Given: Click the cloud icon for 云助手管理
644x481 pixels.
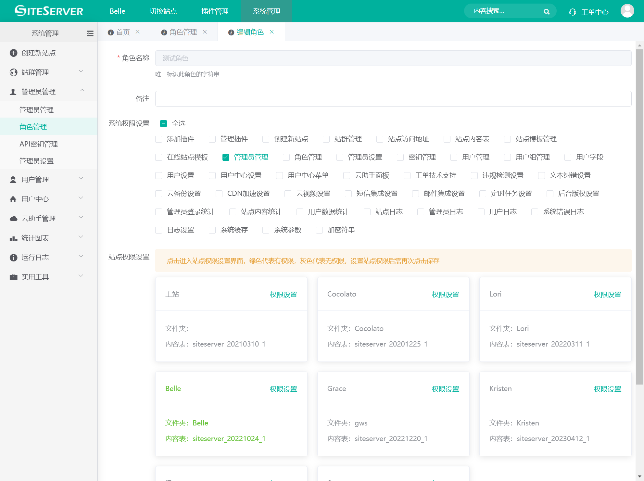Looking at the screenshot, I should click(13, 219).
